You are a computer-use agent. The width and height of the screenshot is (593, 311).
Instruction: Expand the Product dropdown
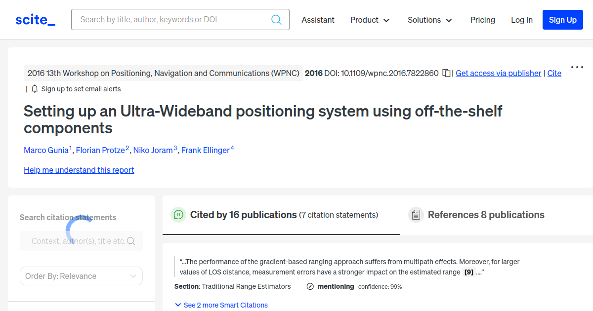370,20
